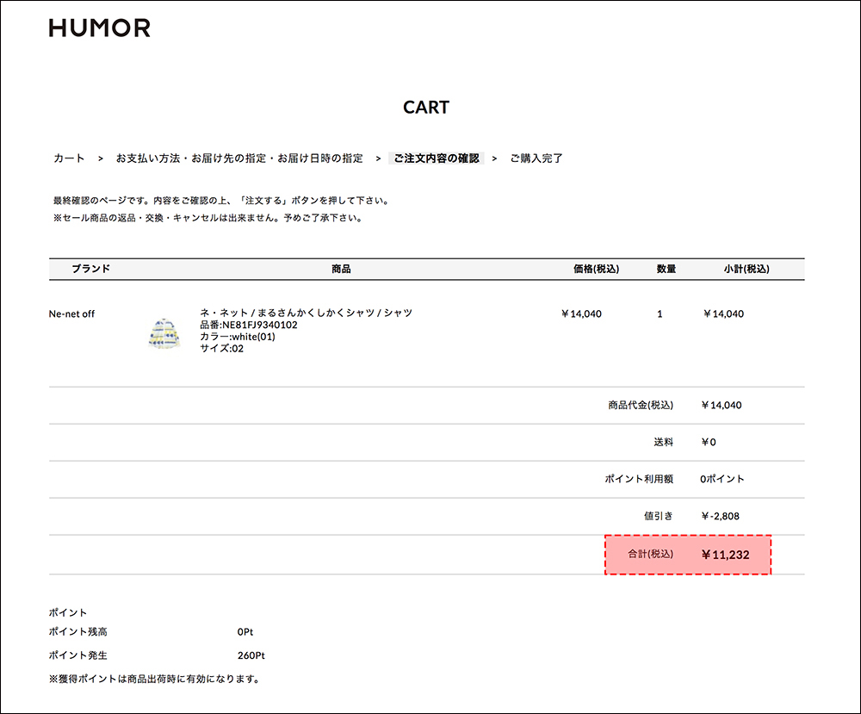Select the total amount ¥11,232
This screenshot has width=861, height=714.
pos(725,555)
